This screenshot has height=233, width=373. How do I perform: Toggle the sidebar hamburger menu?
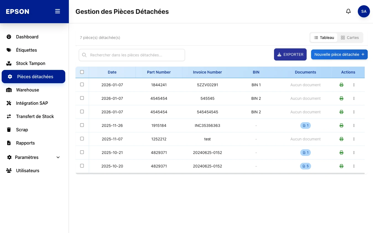point(58,11)
